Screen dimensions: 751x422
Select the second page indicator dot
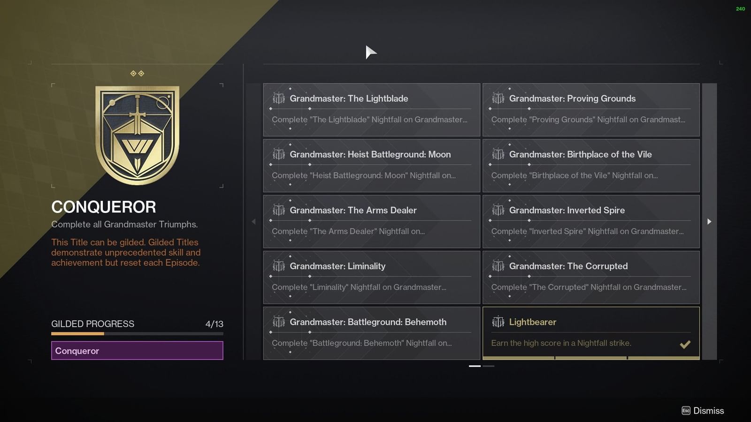(489, 365)
